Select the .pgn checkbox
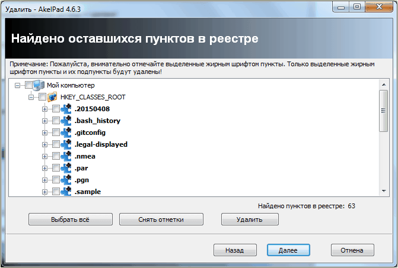398x268 pixels. point(56,180)
